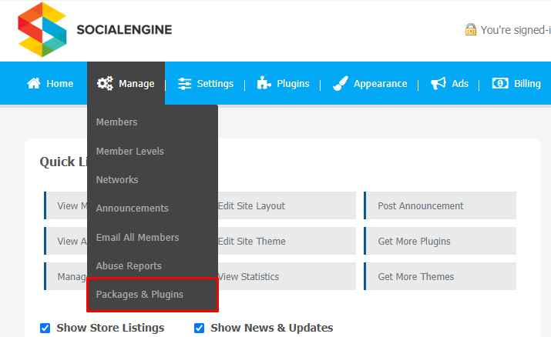This screenshot has height=337, width=551.
Task: Click the Ads megaphone icon
Action: click(438, 84)
